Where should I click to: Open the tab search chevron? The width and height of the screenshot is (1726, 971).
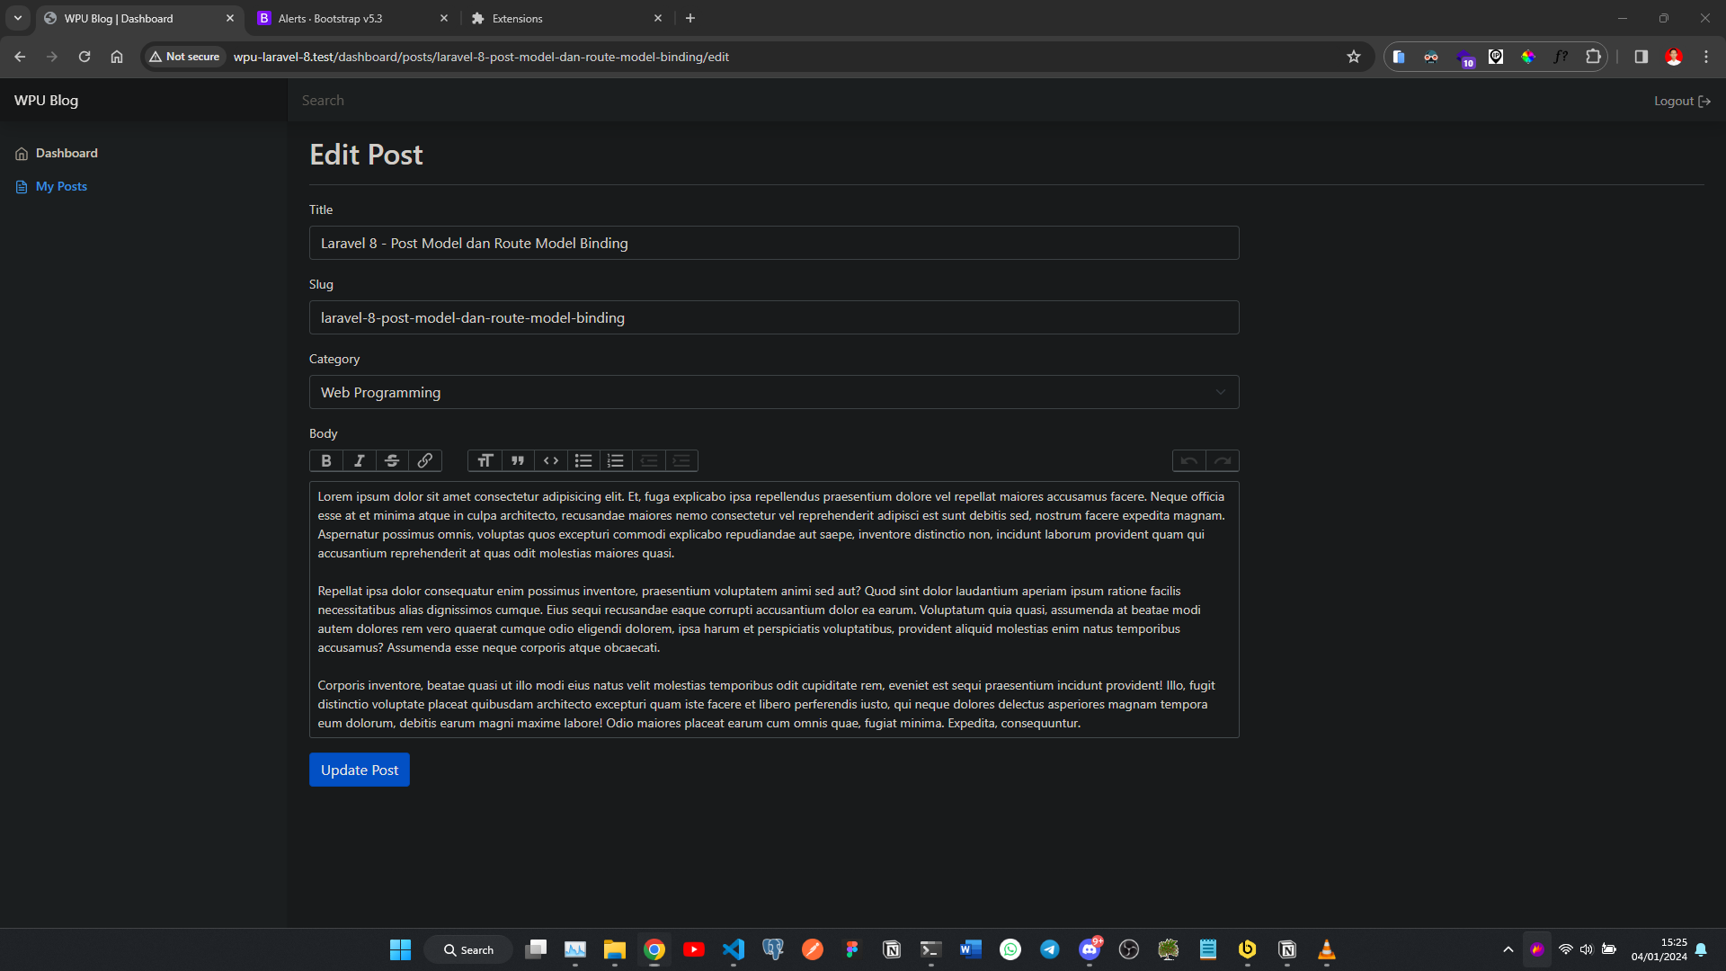(x=17, y=18)
